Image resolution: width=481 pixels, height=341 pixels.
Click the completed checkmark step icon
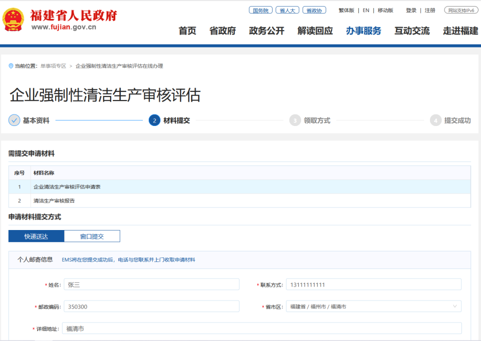click(x=14, y=120)
